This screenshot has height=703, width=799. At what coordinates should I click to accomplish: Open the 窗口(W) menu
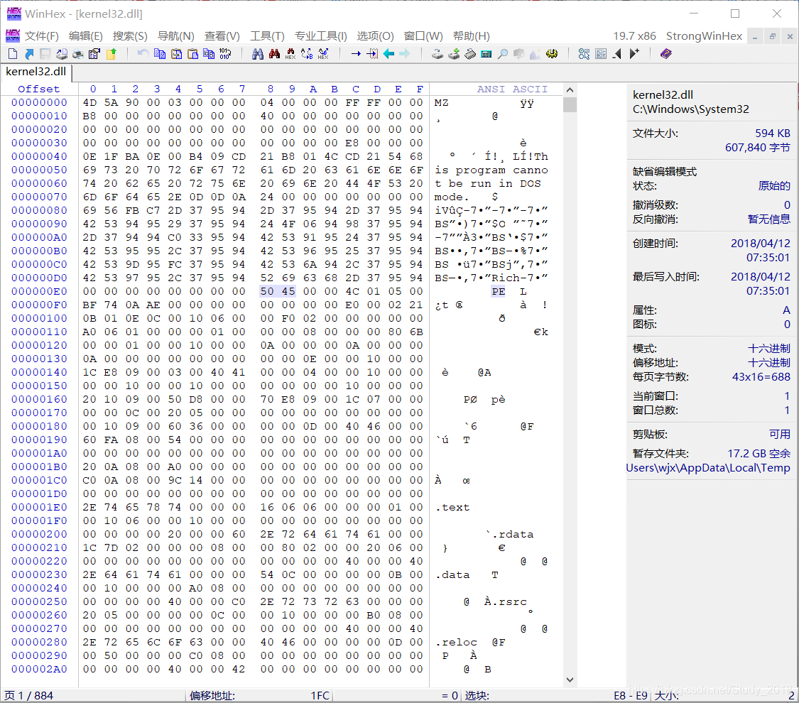(423, 36)
